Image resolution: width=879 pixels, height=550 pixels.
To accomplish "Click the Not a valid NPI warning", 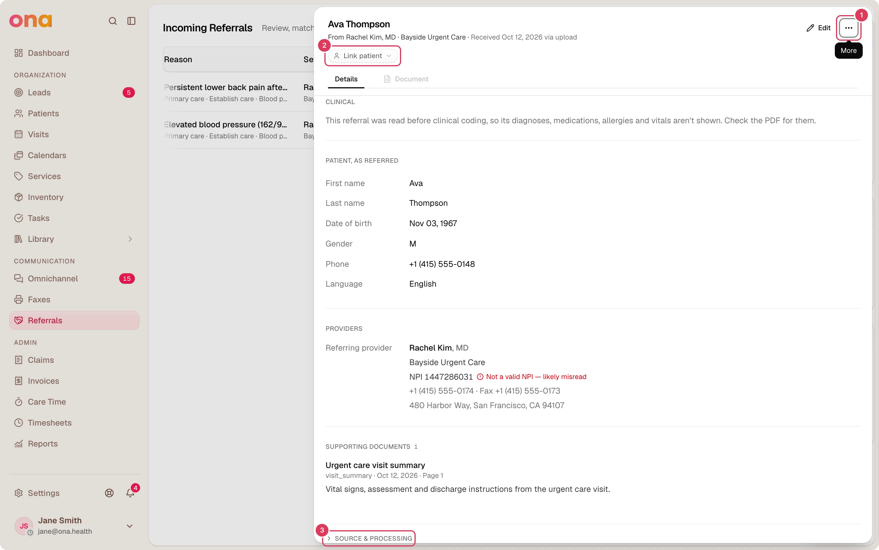I will 532,376.
